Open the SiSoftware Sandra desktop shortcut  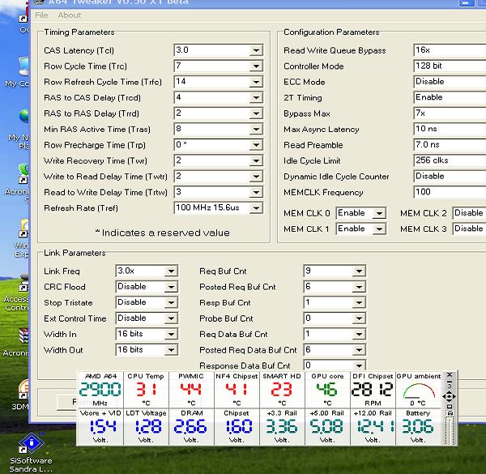[x=31, y=453]
